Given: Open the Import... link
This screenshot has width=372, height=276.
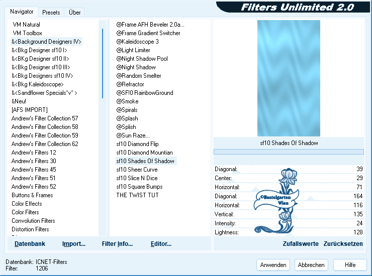Looking at the screenshot, I should click(x=74, y=244).
